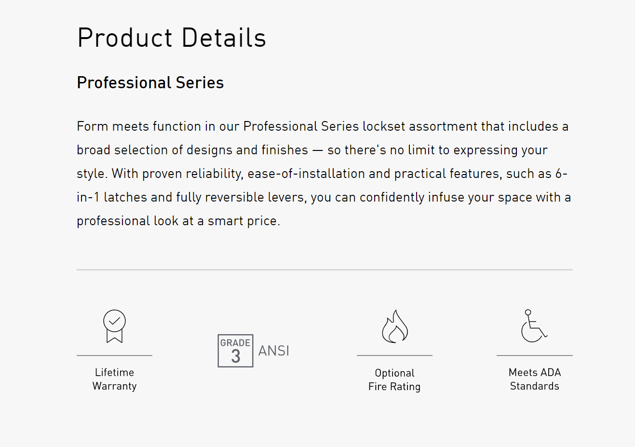Screen dimensions: 635x447
Task: Click the text 'professional look at a smart price'
Action: click(177, 221)
